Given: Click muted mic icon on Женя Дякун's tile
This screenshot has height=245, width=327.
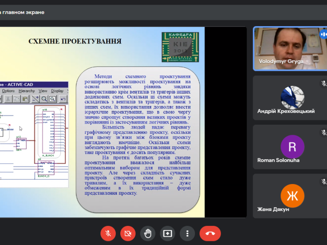Looking at the screenshot, I should tap(324, 182).
